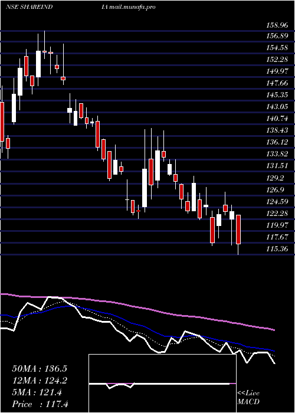This screenshot has height=413, width=295.
Task: Click the 50MA : 136.5 value
Action: click(40, 369)
